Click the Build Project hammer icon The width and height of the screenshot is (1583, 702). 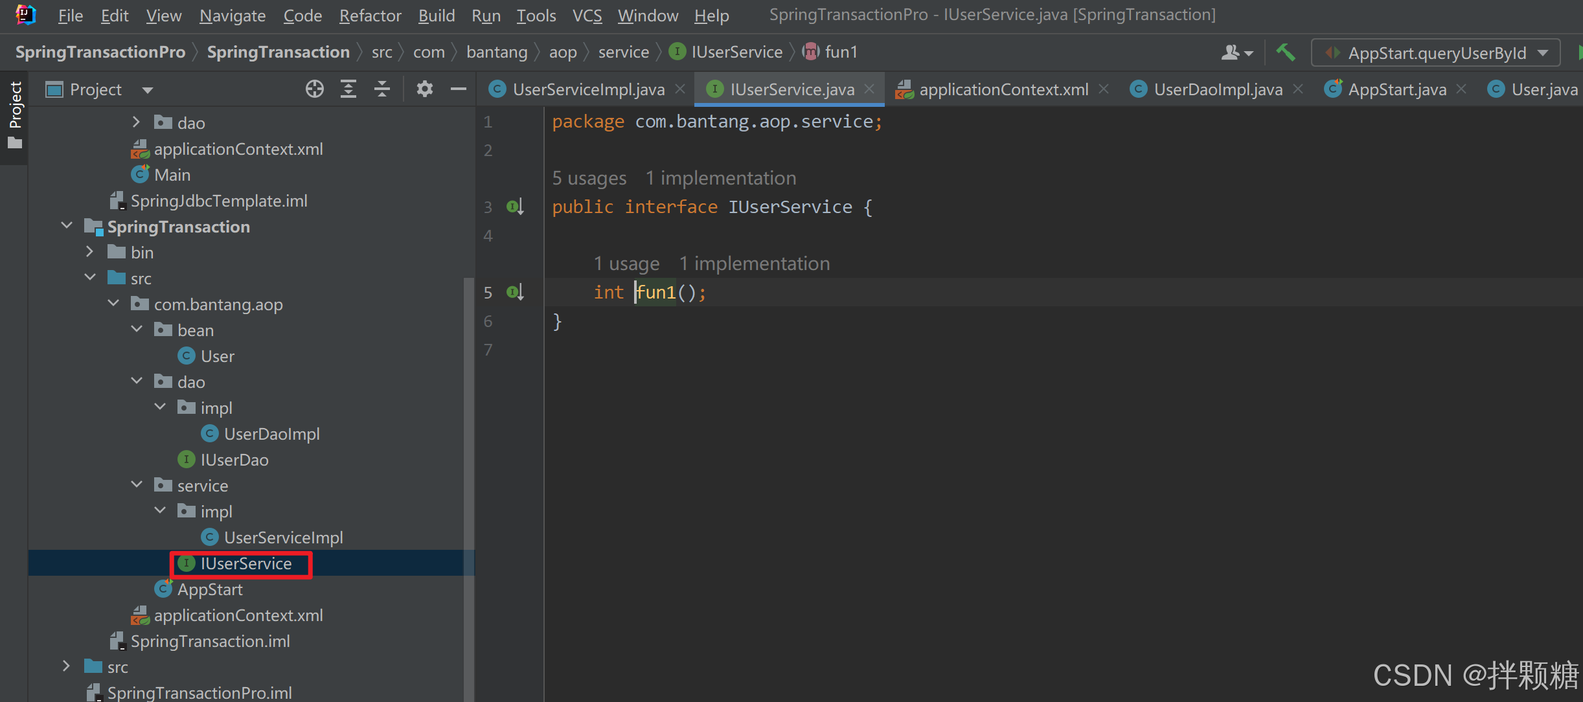pos(1285,52)
